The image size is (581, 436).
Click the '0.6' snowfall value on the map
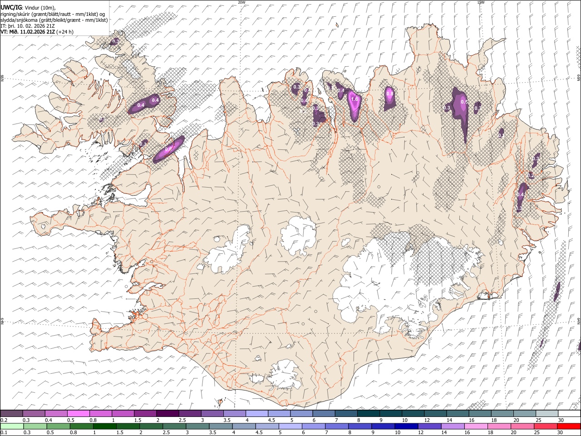[168, 149]
